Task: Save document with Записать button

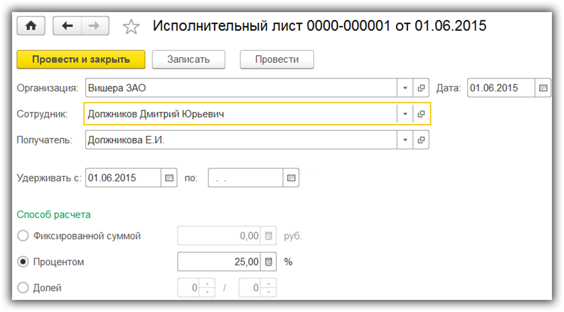Action: tap(189, 59)
